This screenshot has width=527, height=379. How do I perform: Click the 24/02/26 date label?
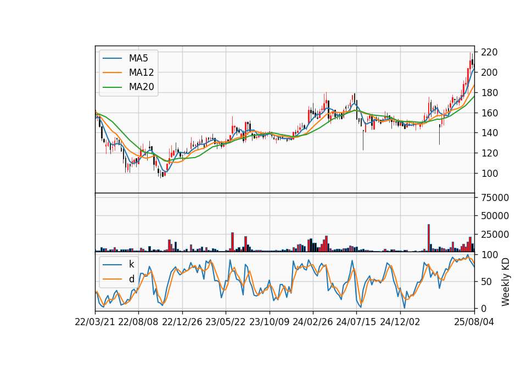coord(313,322)
